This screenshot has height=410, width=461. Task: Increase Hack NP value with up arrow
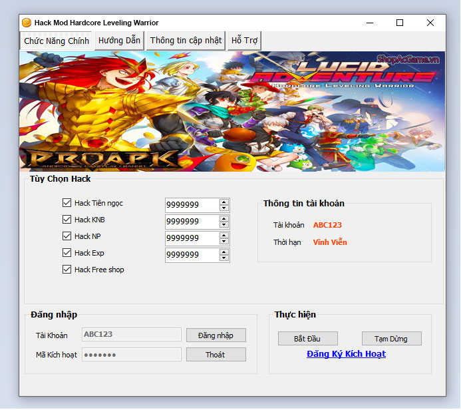pyautogui.click(x=224, y=236)
